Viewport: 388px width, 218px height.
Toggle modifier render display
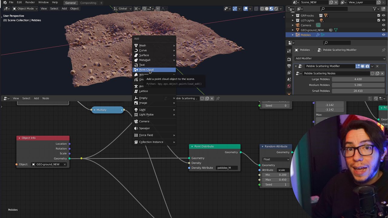367,66
